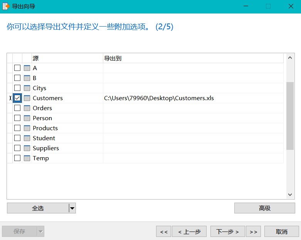Edit the Customers.xls export path field
Screen dimensions: 301x240
pos(193,98)
